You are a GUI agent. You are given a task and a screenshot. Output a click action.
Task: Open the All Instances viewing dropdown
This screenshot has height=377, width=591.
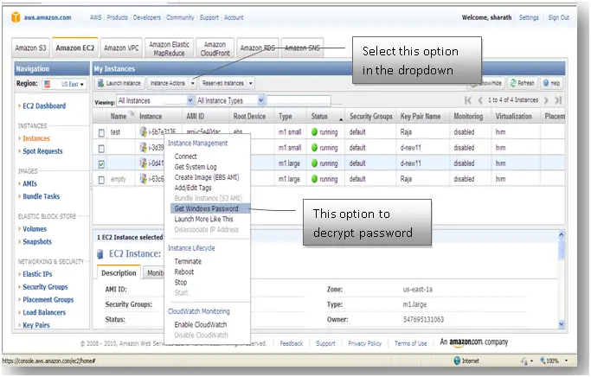(x=155, y=100)
